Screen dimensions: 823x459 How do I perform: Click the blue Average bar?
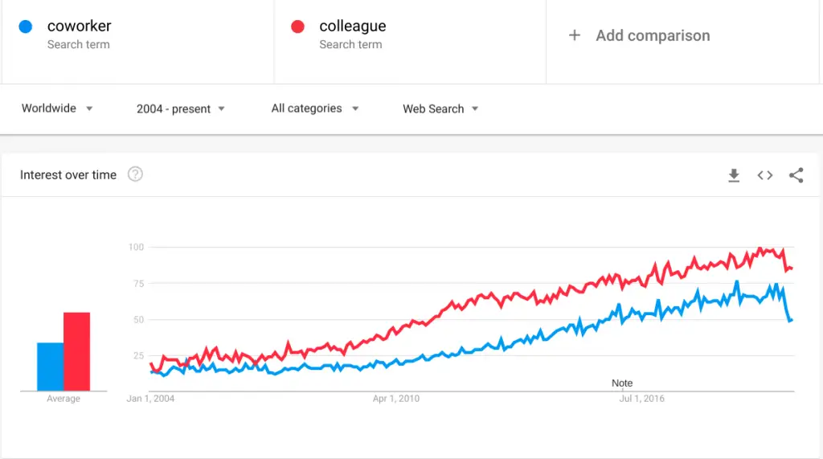click(x=50, y=367)
